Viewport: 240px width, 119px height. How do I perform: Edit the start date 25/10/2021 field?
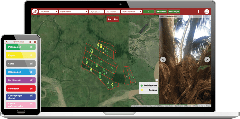[x=96, y=12]
